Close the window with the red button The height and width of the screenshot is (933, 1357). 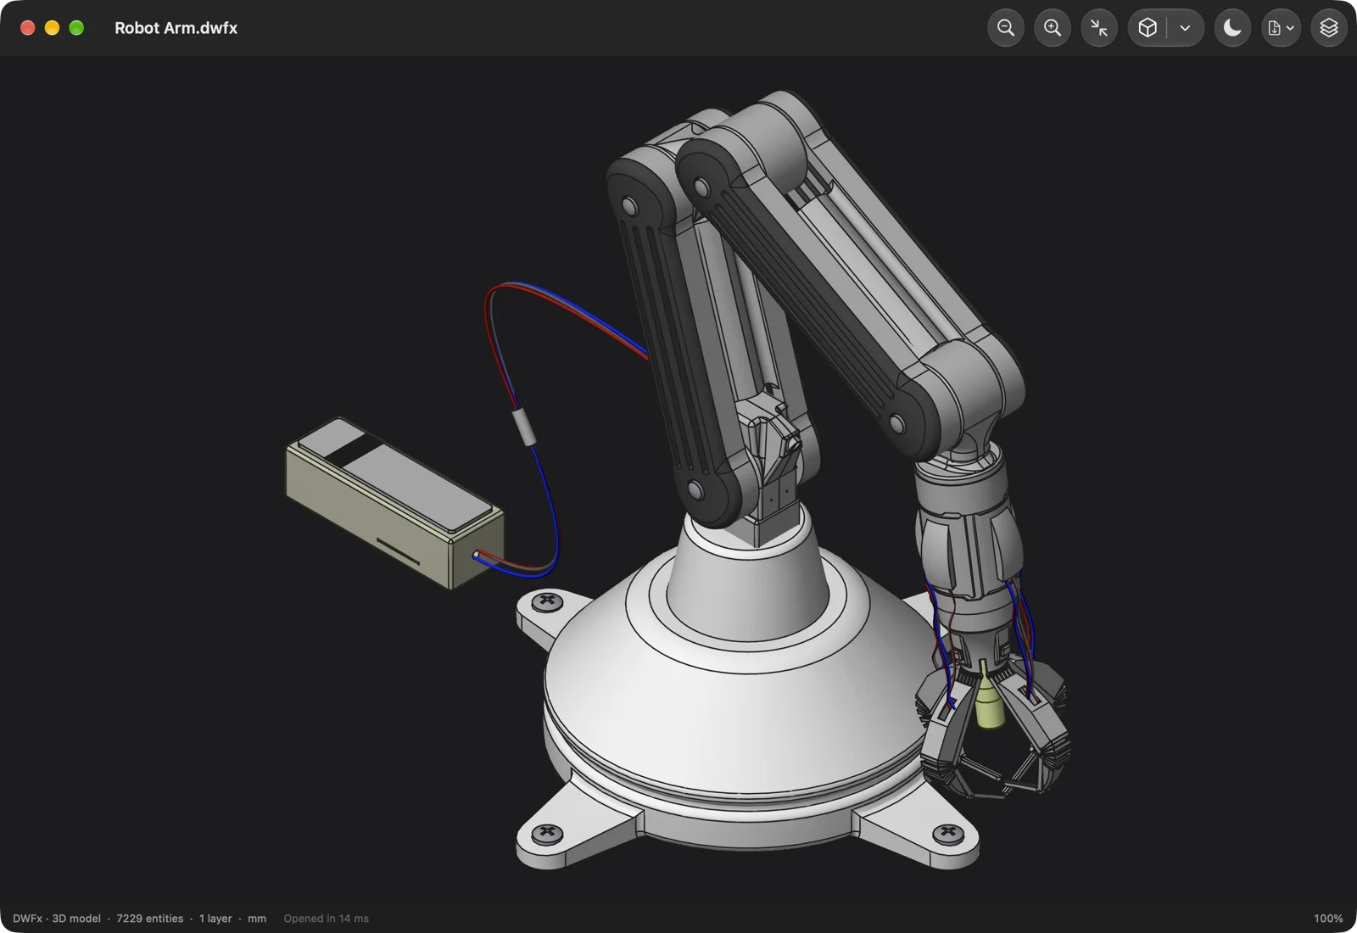pos(27,28)
